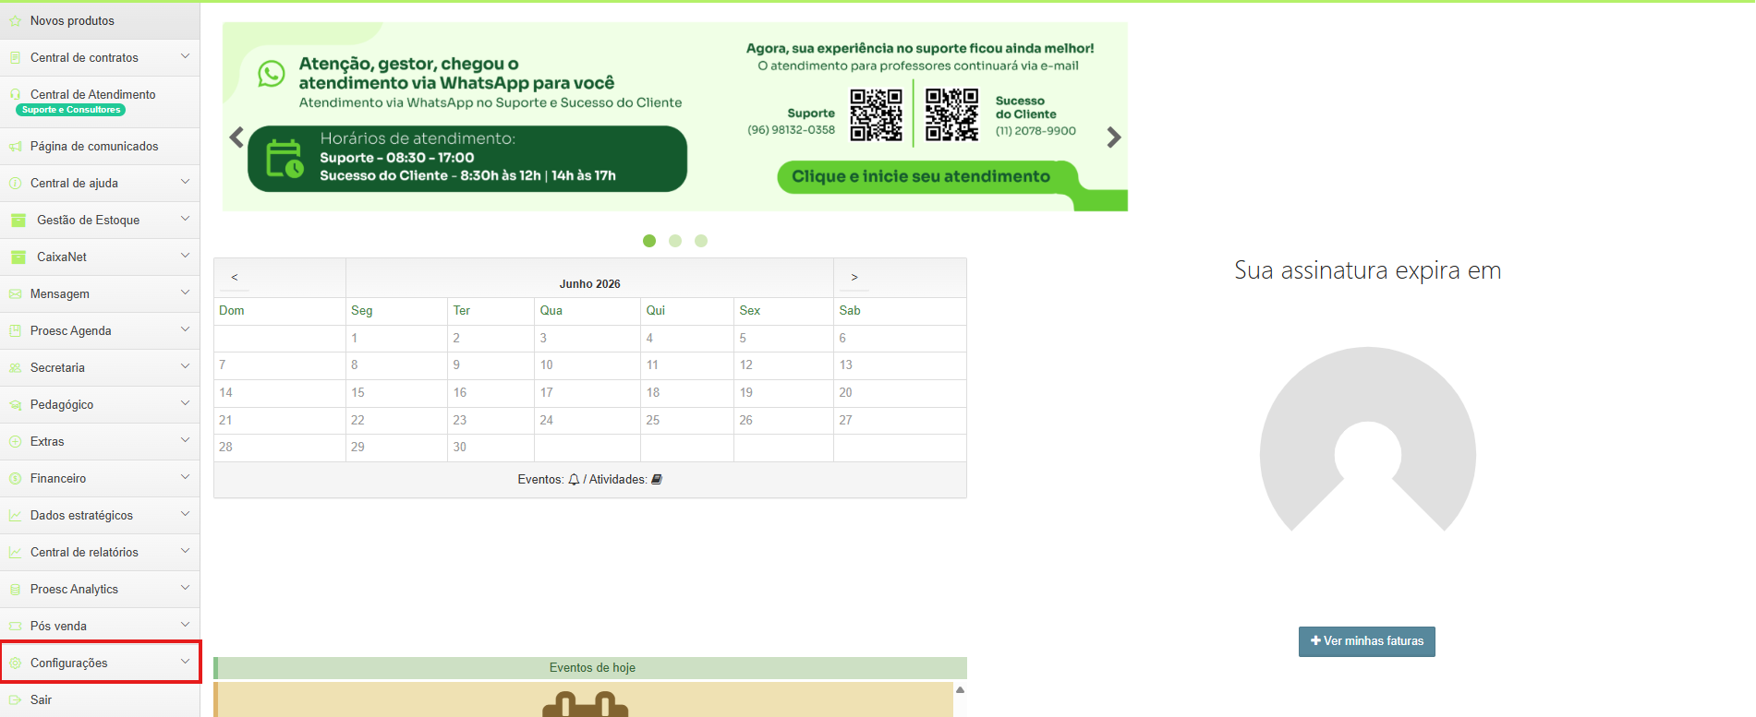Advance to next banner slide arrow

(x=1114, y=137)
